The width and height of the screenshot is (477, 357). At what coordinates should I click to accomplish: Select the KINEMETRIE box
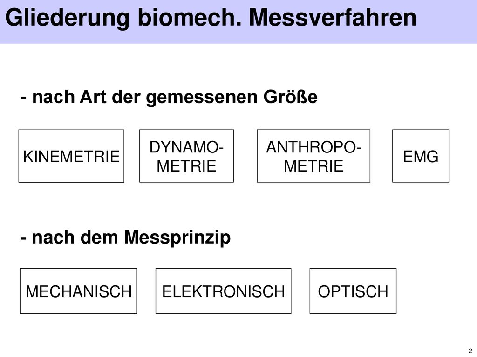[x=71, y=156]
